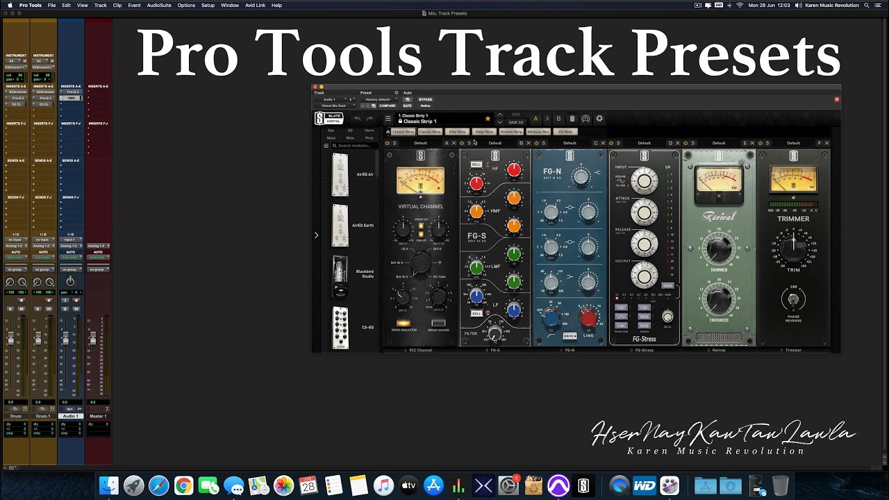Viewport: 889px width, 500px height.
Task: Remove the FG-S module with X
Action: coord(529,143)
